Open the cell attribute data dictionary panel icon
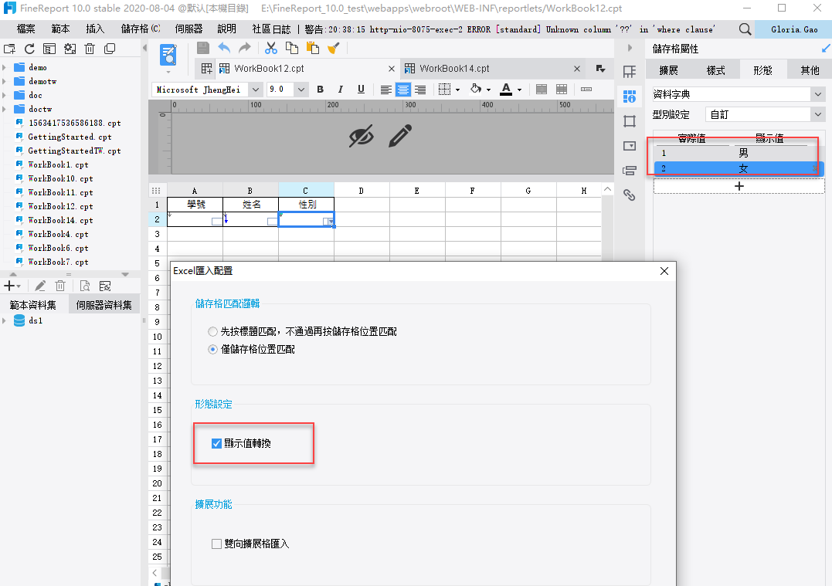Image resolution: width=832 pixels, height=586 pixels. 630,97
